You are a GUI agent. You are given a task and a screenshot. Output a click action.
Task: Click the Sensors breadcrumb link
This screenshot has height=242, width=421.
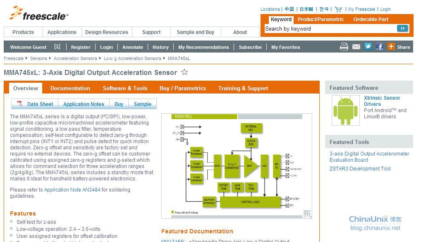pos(38,58)
